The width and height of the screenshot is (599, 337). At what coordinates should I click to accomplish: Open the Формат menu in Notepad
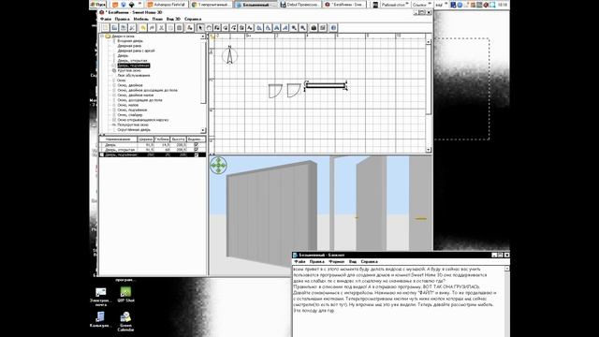[337, 262]
